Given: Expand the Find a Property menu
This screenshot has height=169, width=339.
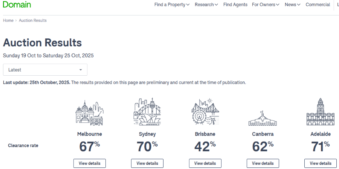Looking at the screenshot, I should [172, 5].
